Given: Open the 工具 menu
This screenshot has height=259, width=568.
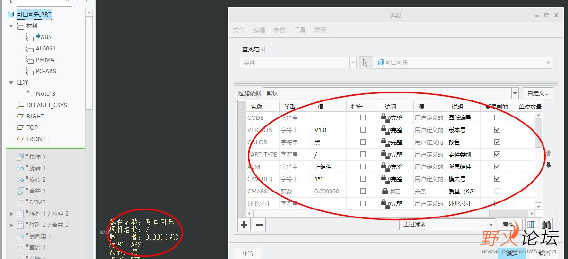Looking at the screenshot, I should (x=300, y=30).
